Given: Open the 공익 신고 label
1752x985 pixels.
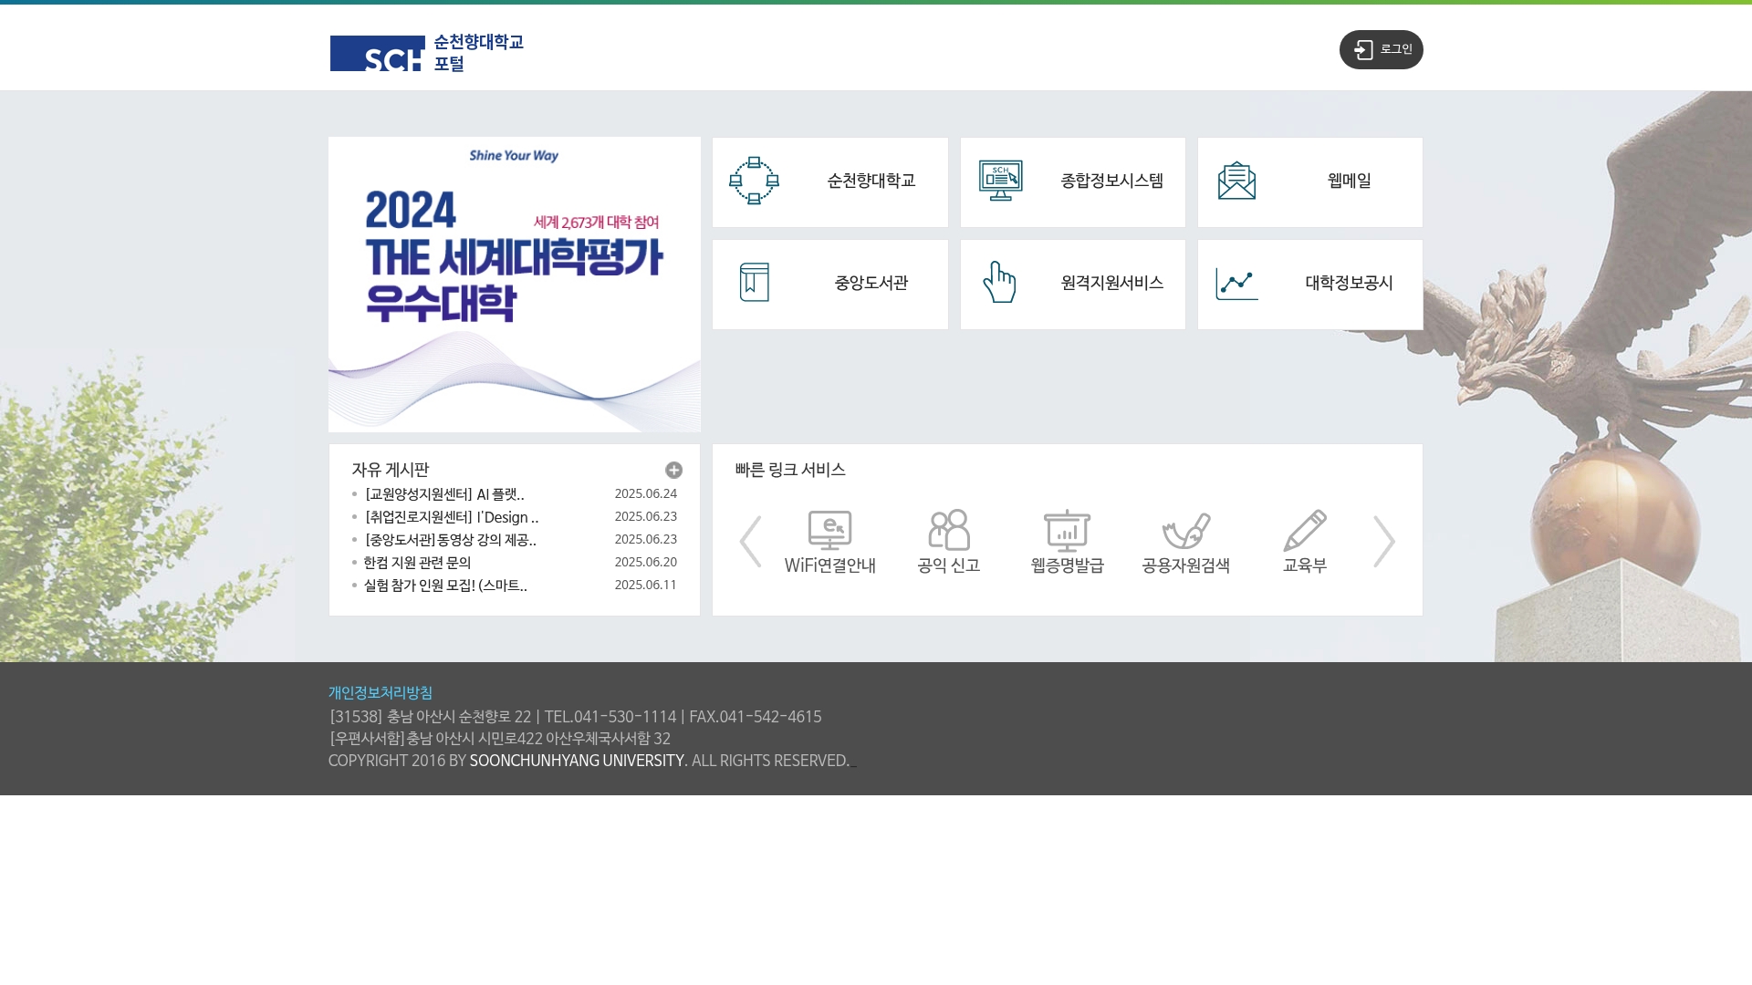Looking at the screenshot, I should point(949,565).
